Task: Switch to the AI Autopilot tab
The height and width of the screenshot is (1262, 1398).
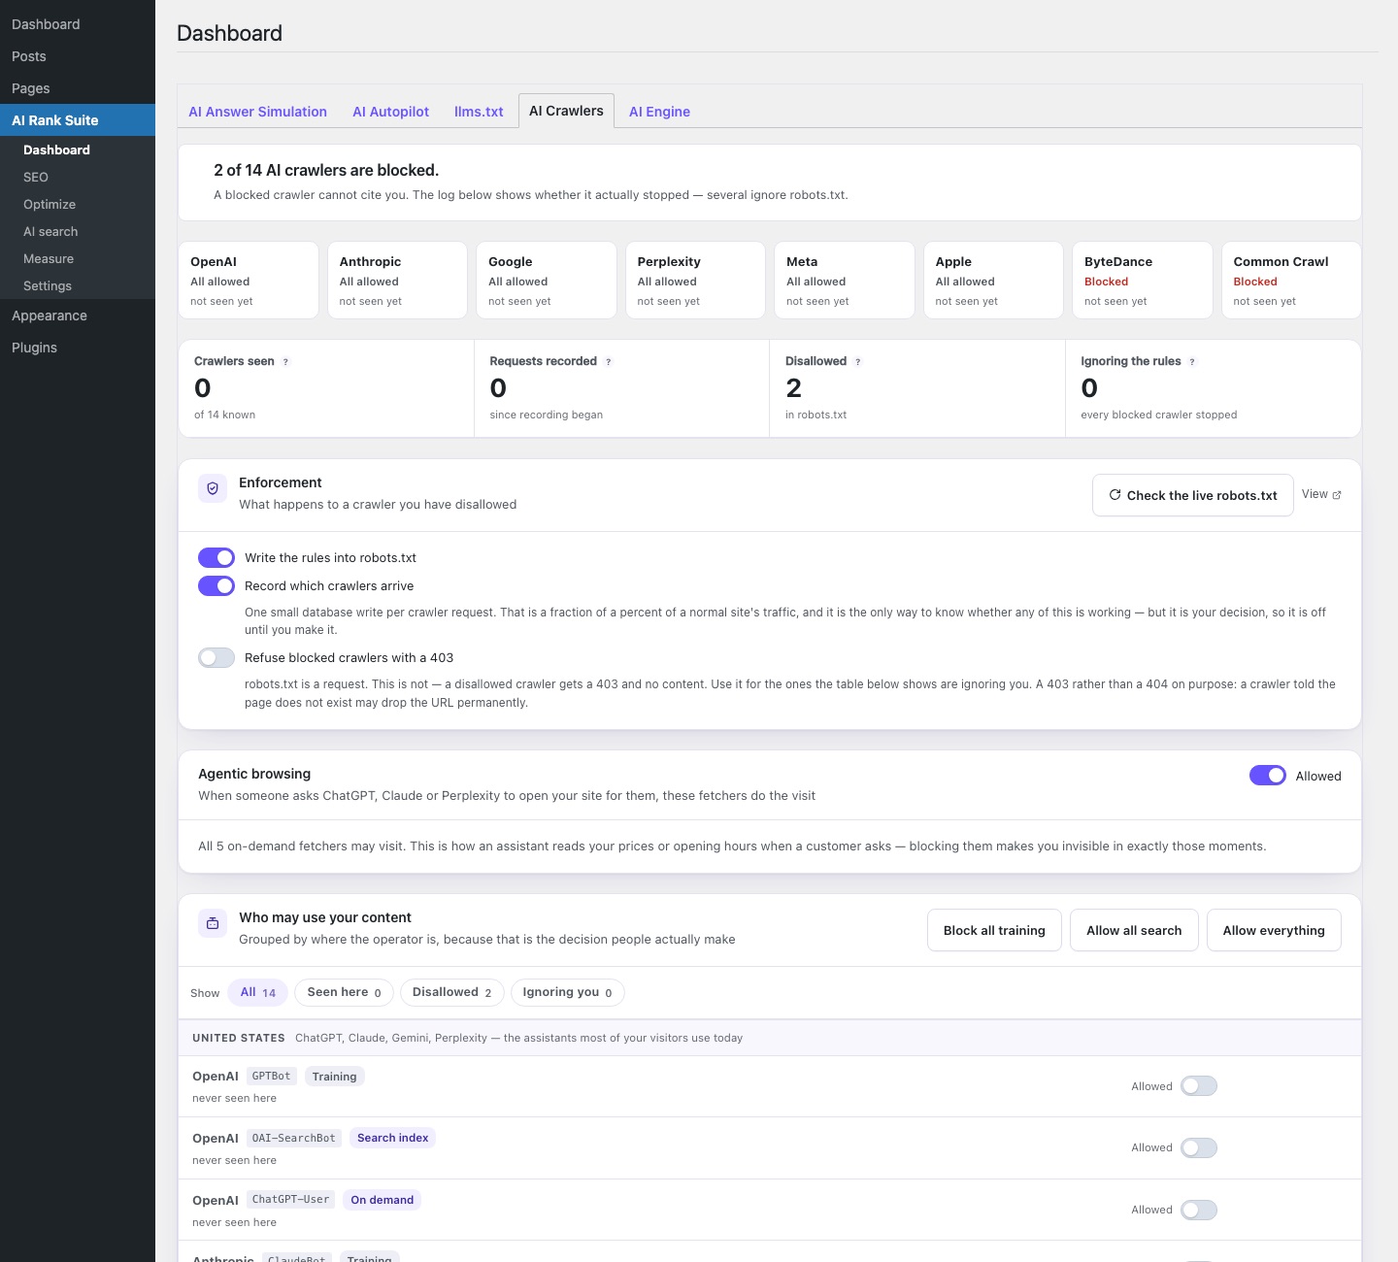Action: [x=391, y=112]
